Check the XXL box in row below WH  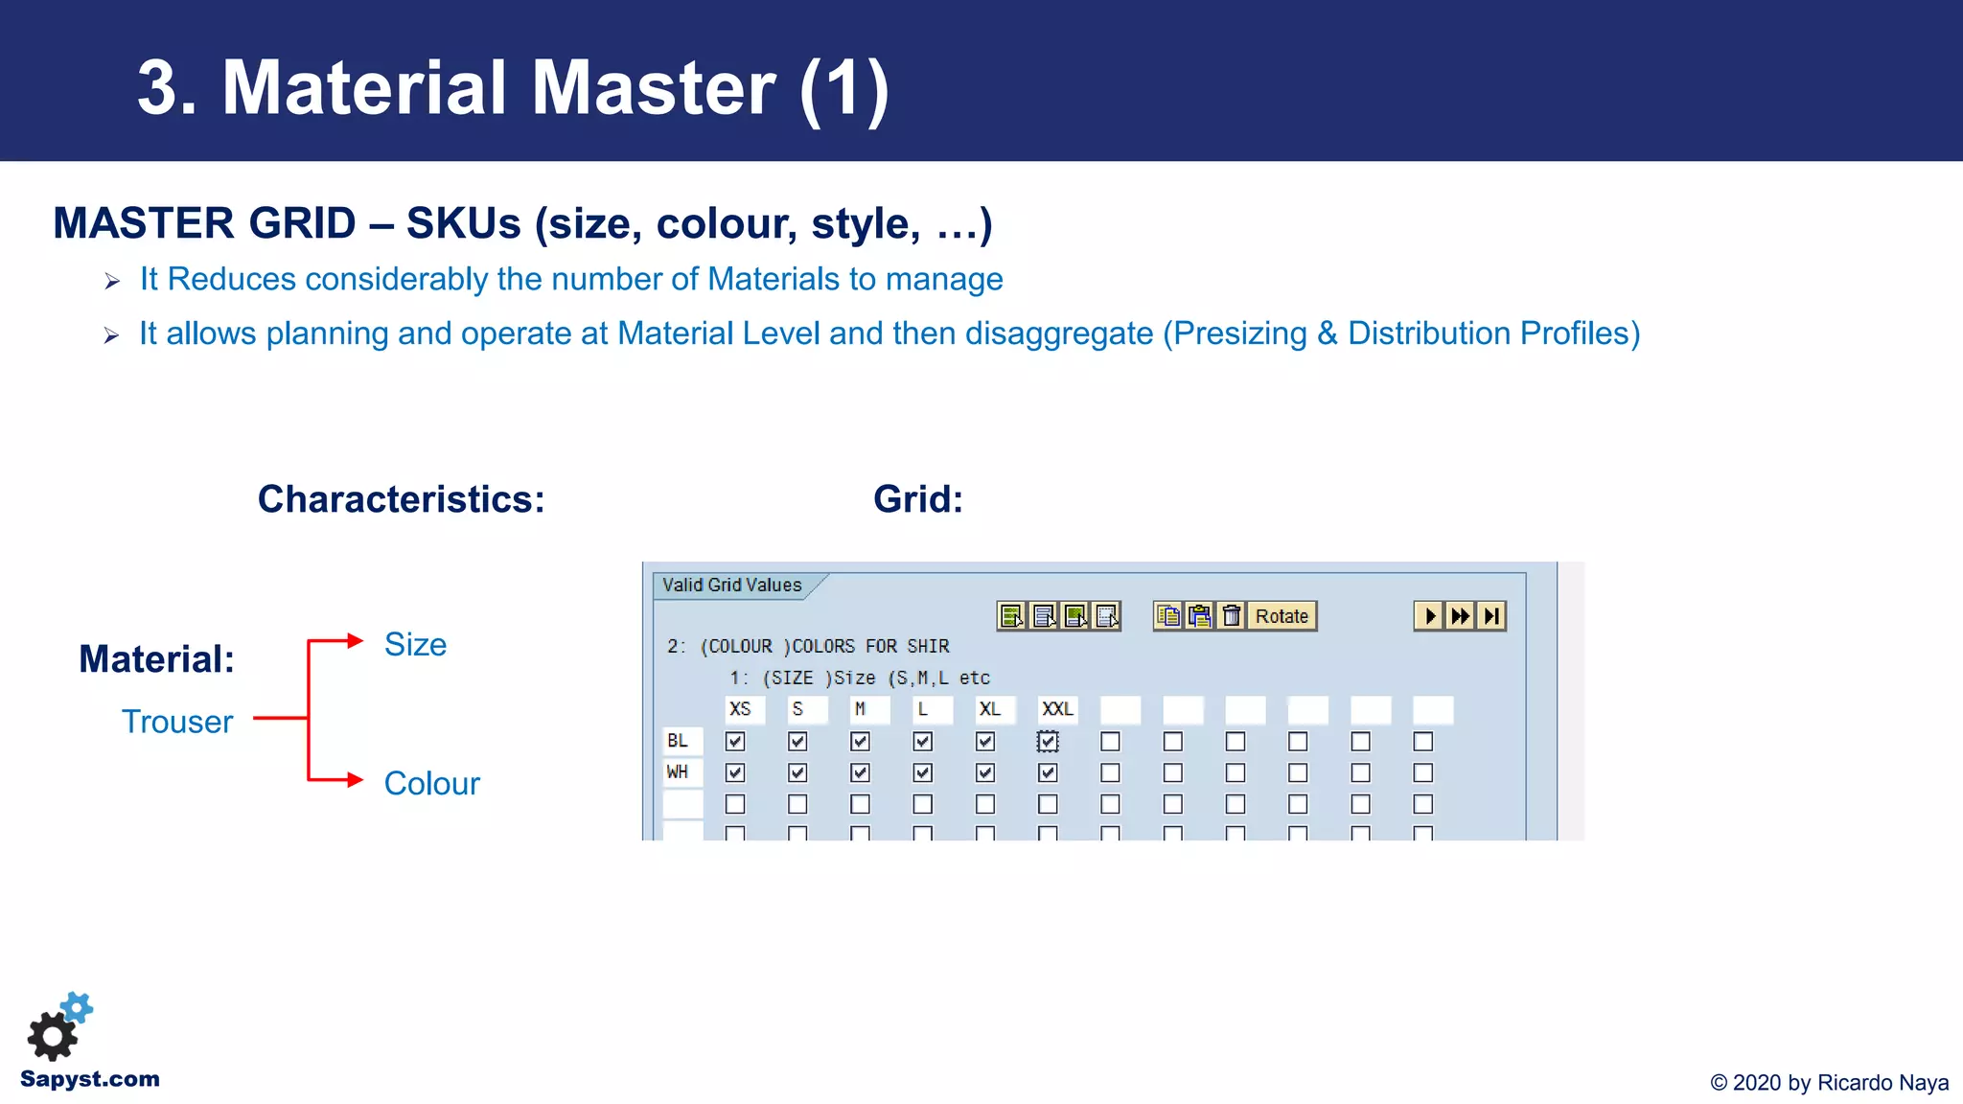[x=1048, y=804]
